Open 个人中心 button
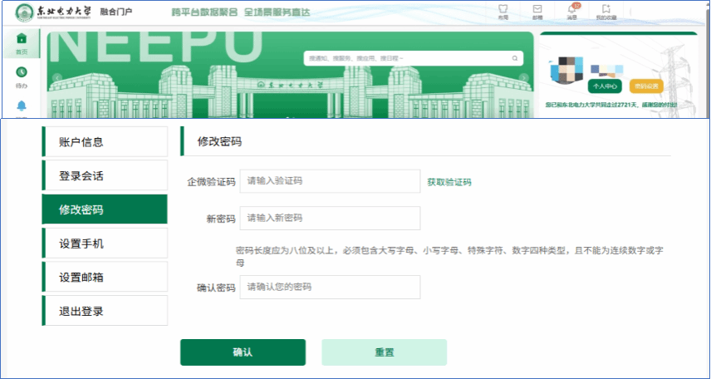Viewport: 711px width, 379px height. [x=605, y=86]
